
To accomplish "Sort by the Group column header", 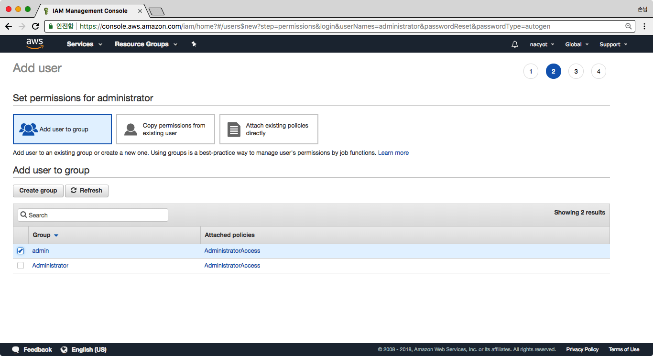I will [45, 235].
